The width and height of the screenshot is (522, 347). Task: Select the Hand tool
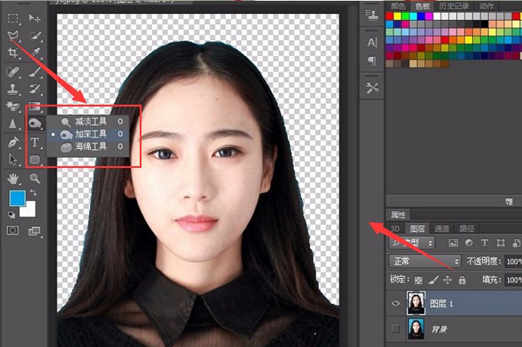[13, 179]
